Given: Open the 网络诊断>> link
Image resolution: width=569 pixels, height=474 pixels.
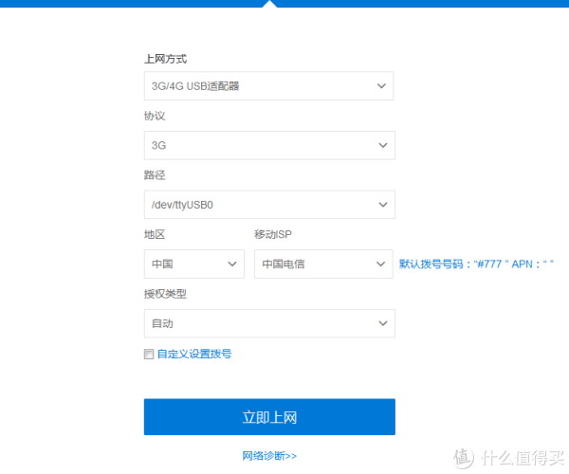Looking at the screenshot, I should (x=269, y=456).
